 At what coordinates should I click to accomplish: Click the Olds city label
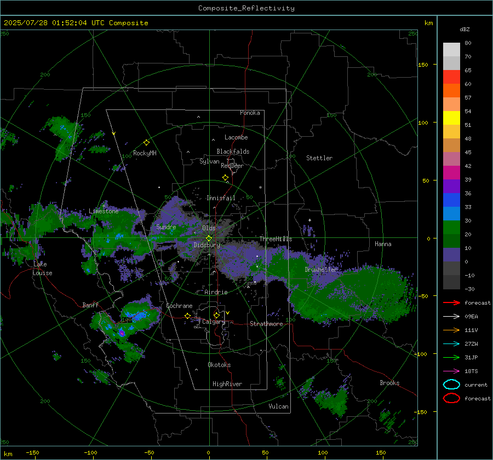209,228
